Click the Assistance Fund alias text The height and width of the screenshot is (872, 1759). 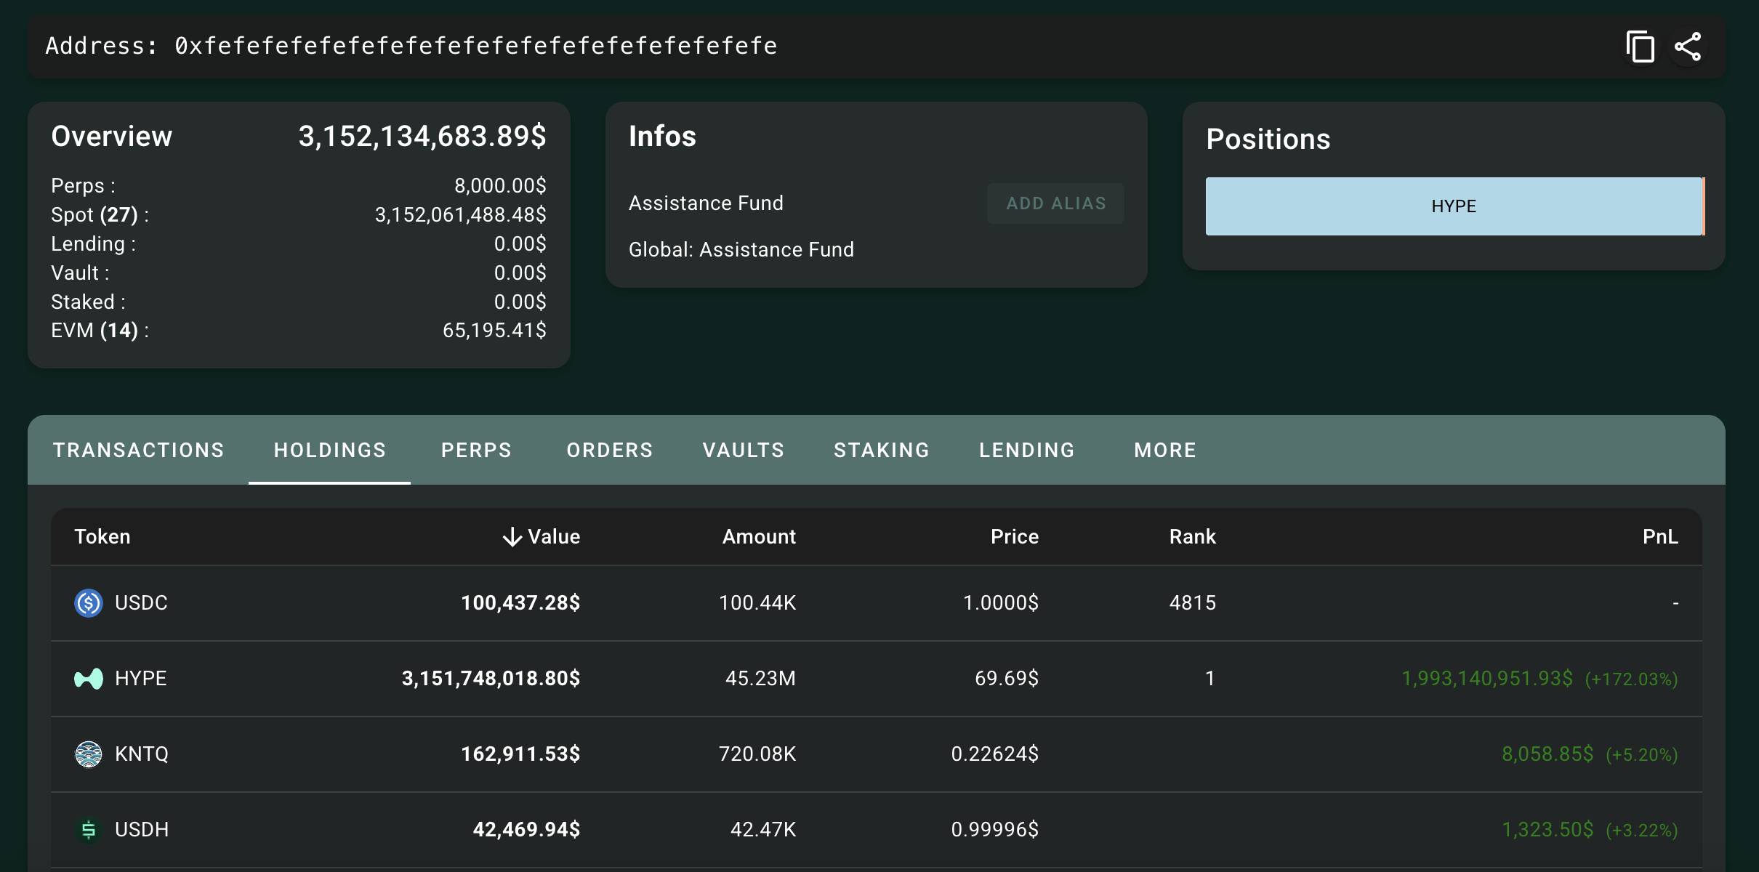pyautogui.click(x=706, y=203)
